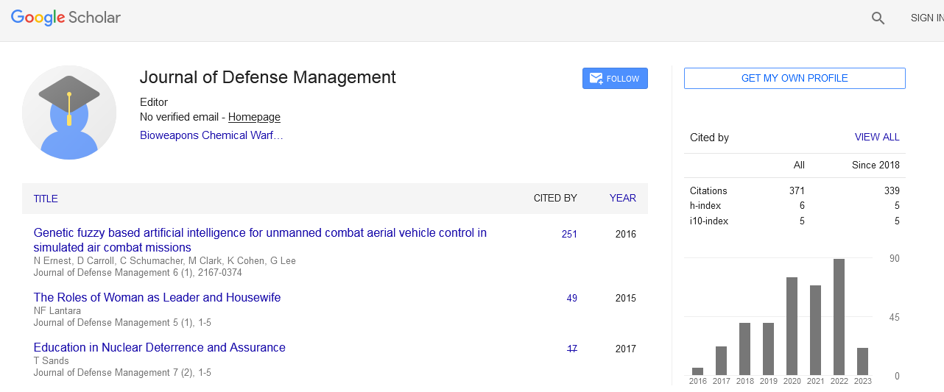The width and height of the screenshot is (944, 392).
Task: Open the Sign In link
Action: (x=926, y=18)
